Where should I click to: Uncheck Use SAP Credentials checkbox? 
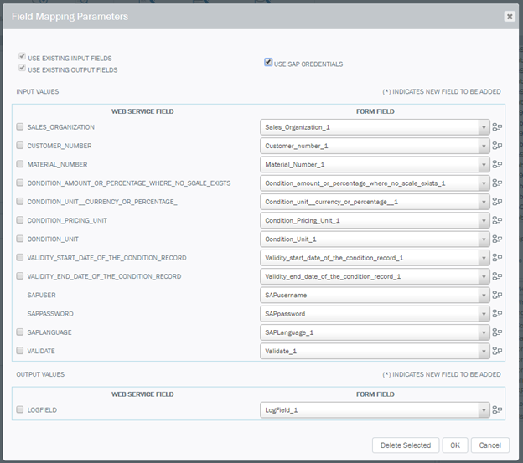coord(268,62)
